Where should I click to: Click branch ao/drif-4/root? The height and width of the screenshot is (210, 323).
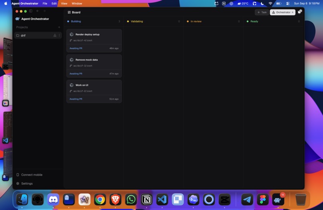coord(83,41)
